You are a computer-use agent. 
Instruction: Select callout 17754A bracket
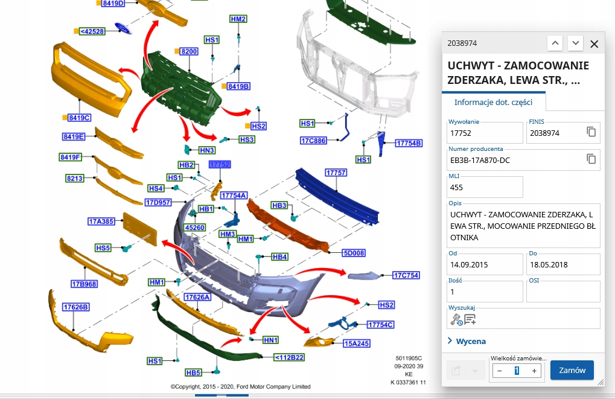(x=234, y=196)
